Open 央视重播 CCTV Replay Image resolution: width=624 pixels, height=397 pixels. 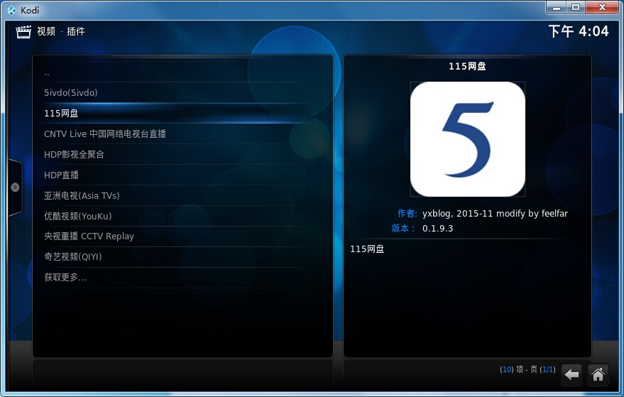[x=89, y=236]
